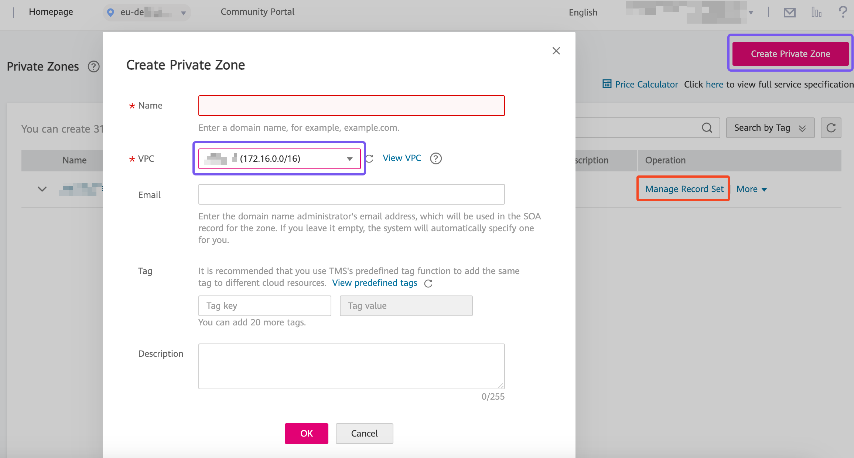
Task: Expand the zone row chevron
Action: pos(42,189)
